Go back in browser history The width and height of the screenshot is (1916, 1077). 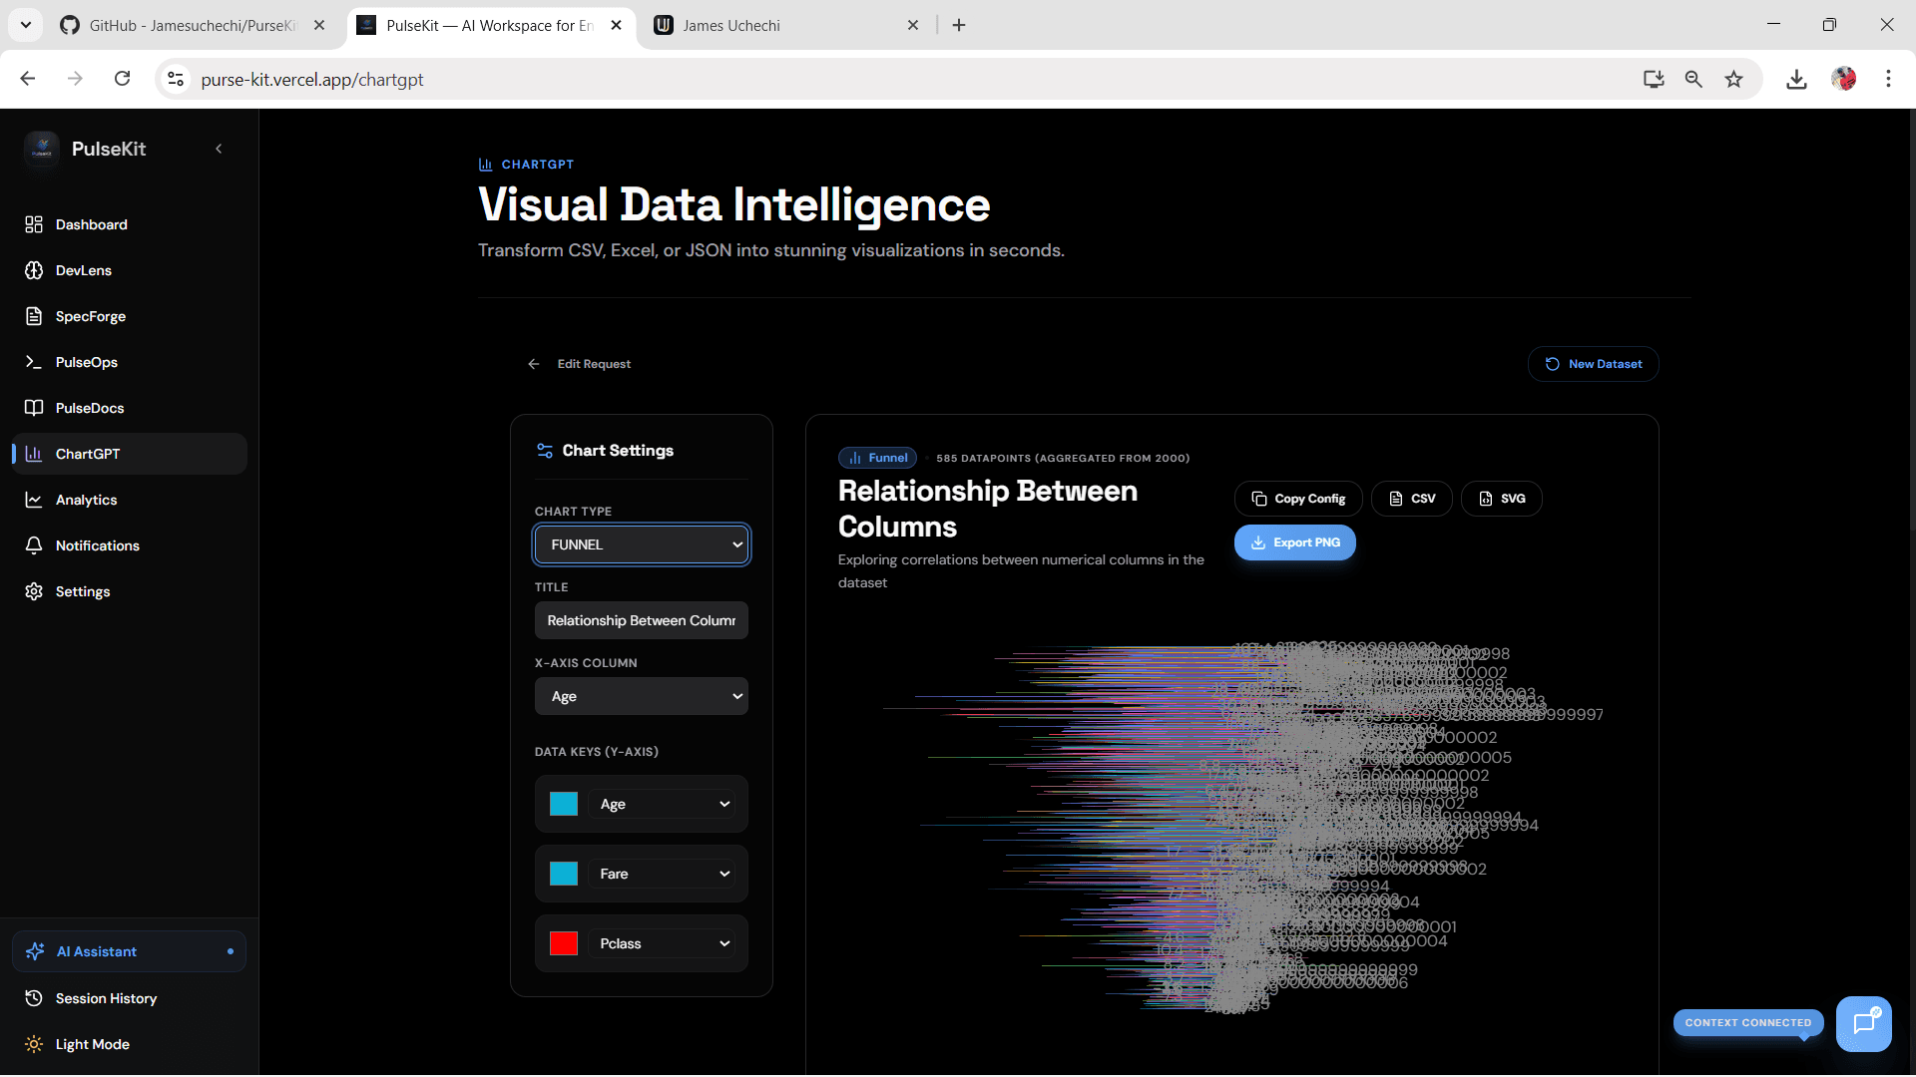(28, 79)
